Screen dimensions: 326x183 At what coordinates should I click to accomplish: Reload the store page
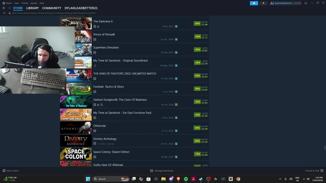[x=4, y=13]
